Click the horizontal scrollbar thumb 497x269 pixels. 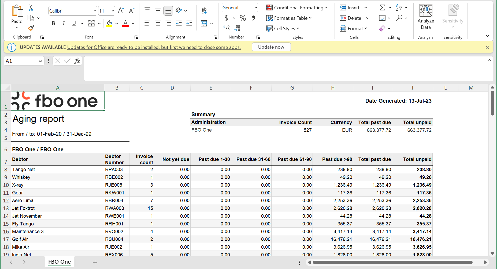[392, 262]
